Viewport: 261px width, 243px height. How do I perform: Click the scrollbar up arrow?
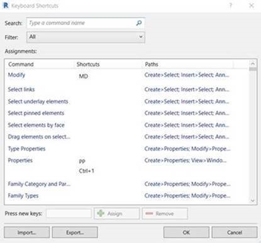(253, 63)
